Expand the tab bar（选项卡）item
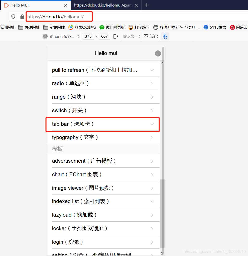248x256 pixels. click(103, 124)
